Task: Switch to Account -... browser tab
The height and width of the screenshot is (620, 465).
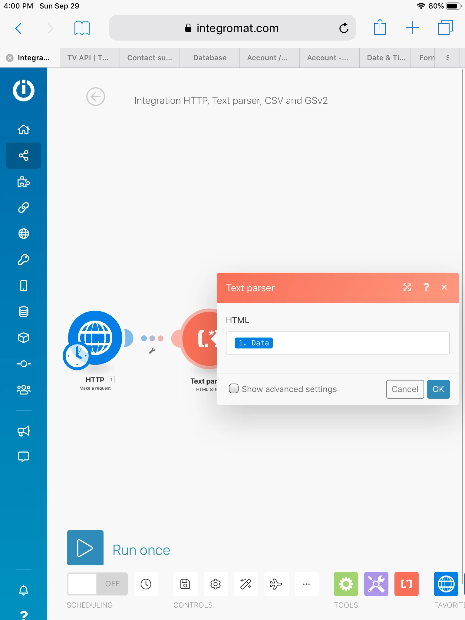Action: [329, 58]
